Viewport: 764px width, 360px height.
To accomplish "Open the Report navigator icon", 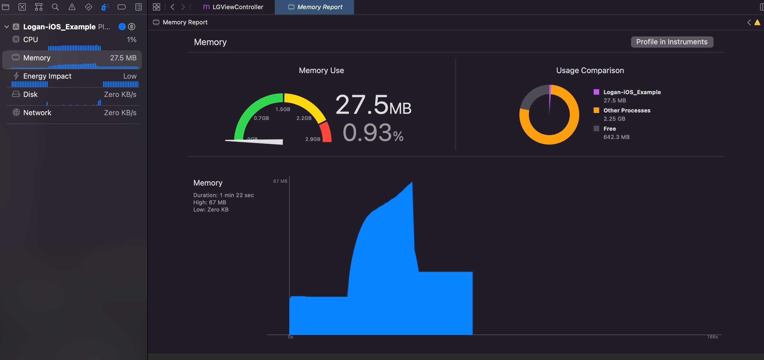I will 138,7.
